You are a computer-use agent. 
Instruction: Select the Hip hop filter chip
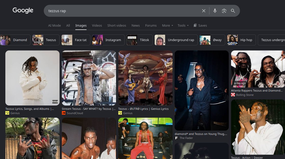coord(241,40)
